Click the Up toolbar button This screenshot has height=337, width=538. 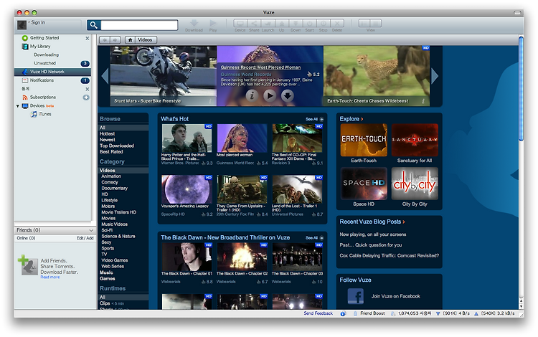[x=281, y=24]
